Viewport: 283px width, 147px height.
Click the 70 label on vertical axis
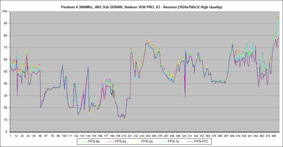[5, 47]
